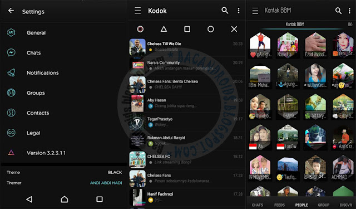Open Aby Hasan conversation

187,104
